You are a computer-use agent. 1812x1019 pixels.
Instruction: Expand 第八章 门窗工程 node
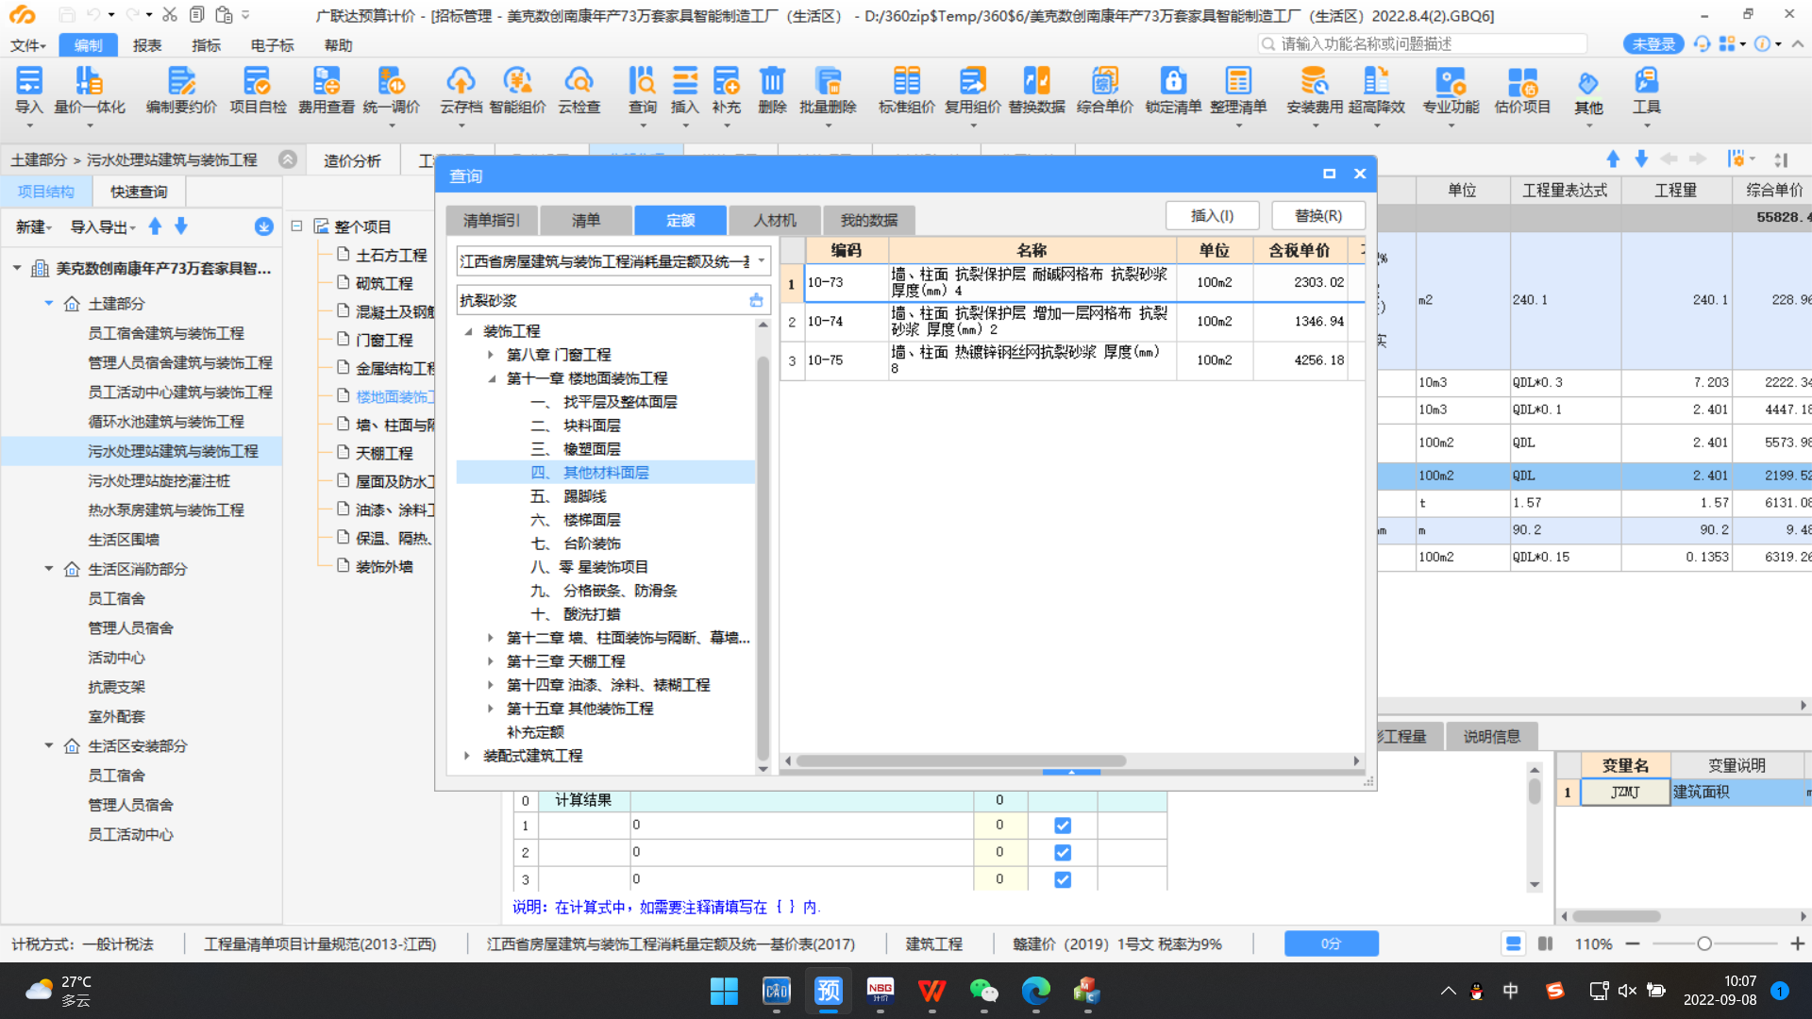(x=491, y=355)
